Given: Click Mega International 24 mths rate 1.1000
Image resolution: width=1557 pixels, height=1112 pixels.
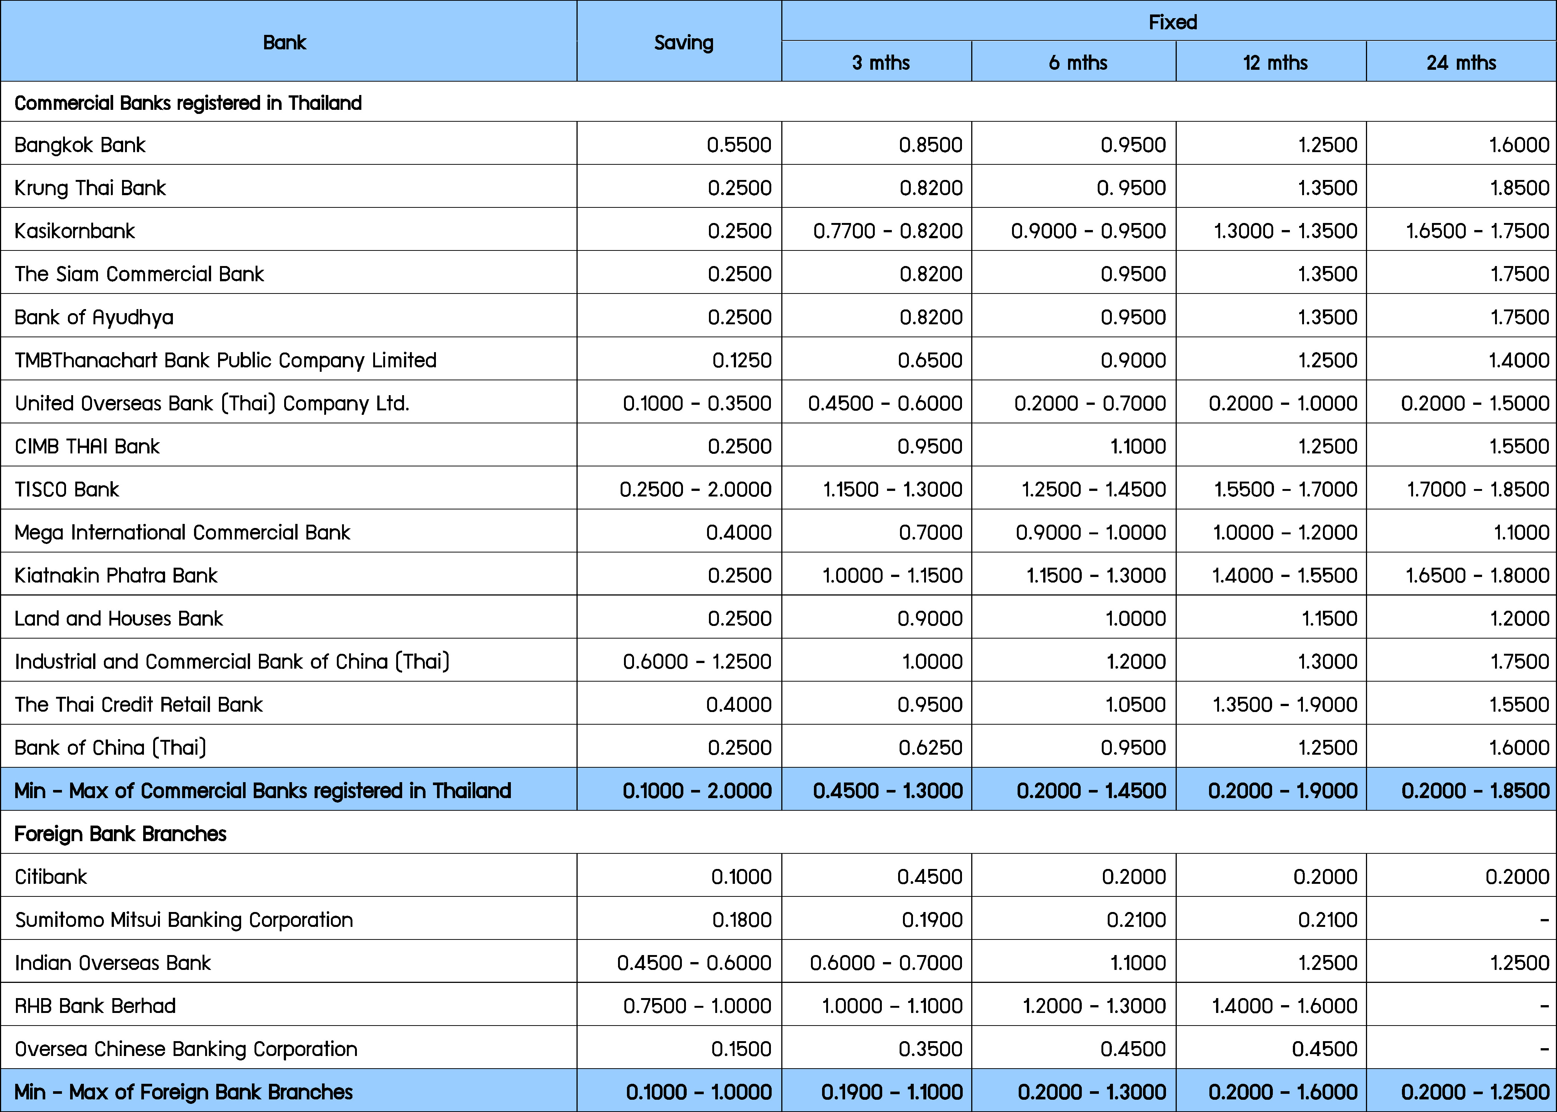Looking at the screenshot, I should pos(1521,532).
